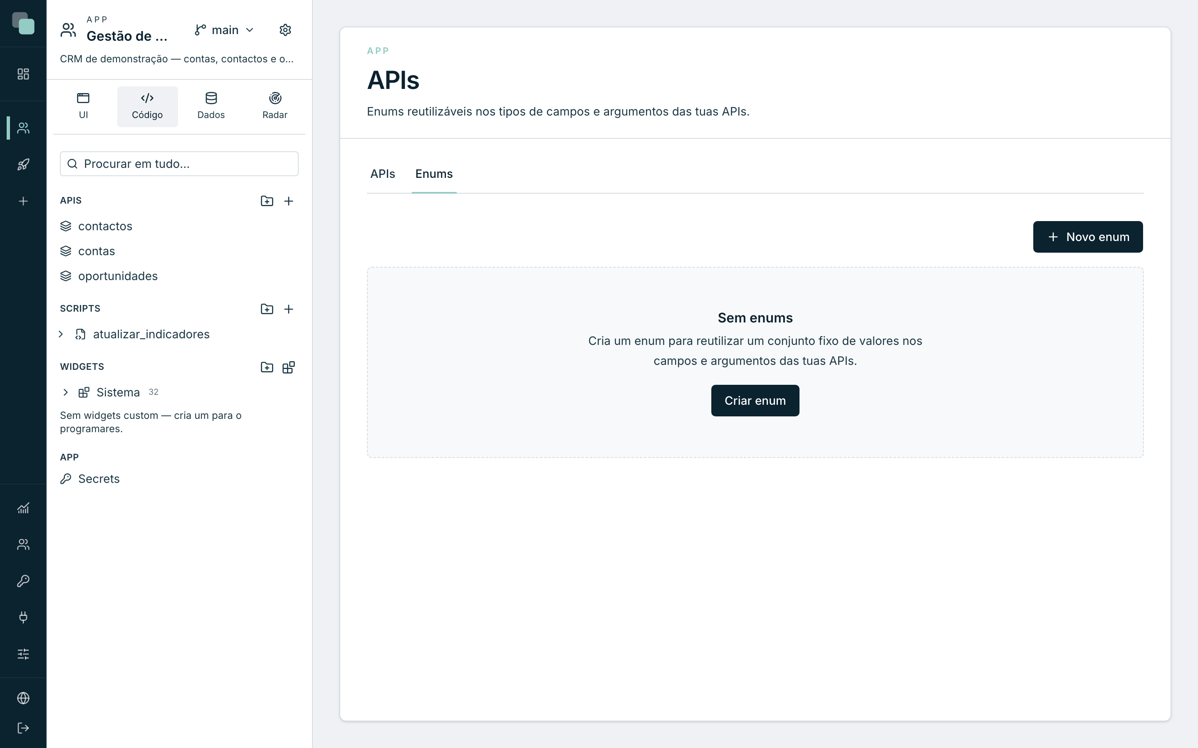Image resolution: width=1198 pixels, height=748 pixels.
Task: Open the dashboard grid icon in left rail
Action: (23, 74)
